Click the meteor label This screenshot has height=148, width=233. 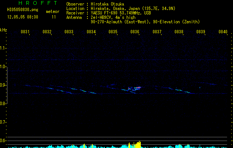(x=53, y=11)
